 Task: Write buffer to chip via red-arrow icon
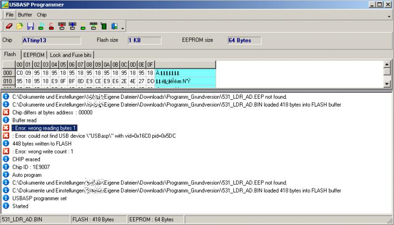[62, 26]
